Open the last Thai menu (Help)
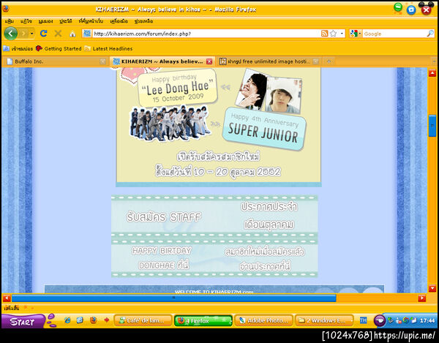Image resolution: width=439 pixels, height=343 pixels. (x=143, y=21)
